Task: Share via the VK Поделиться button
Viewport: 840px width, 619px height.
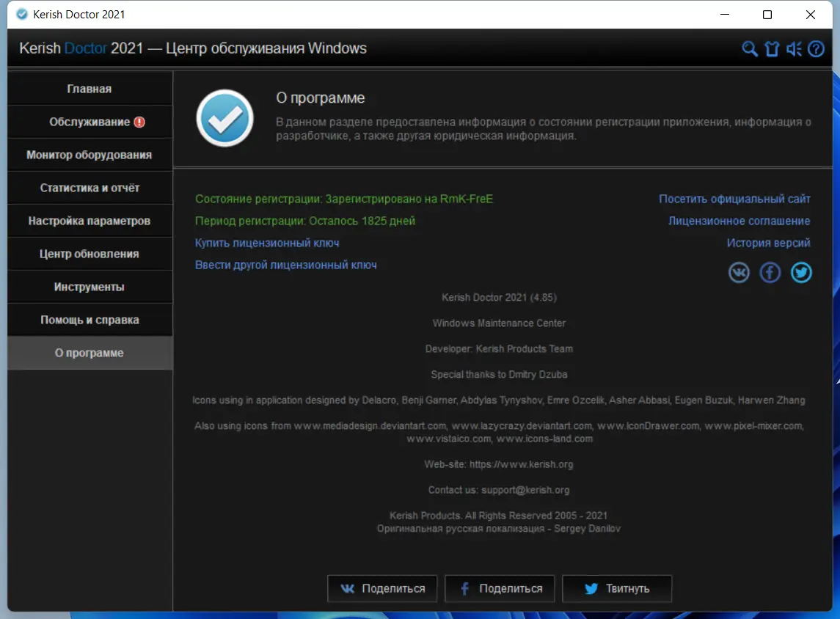Action: (382, 588)
